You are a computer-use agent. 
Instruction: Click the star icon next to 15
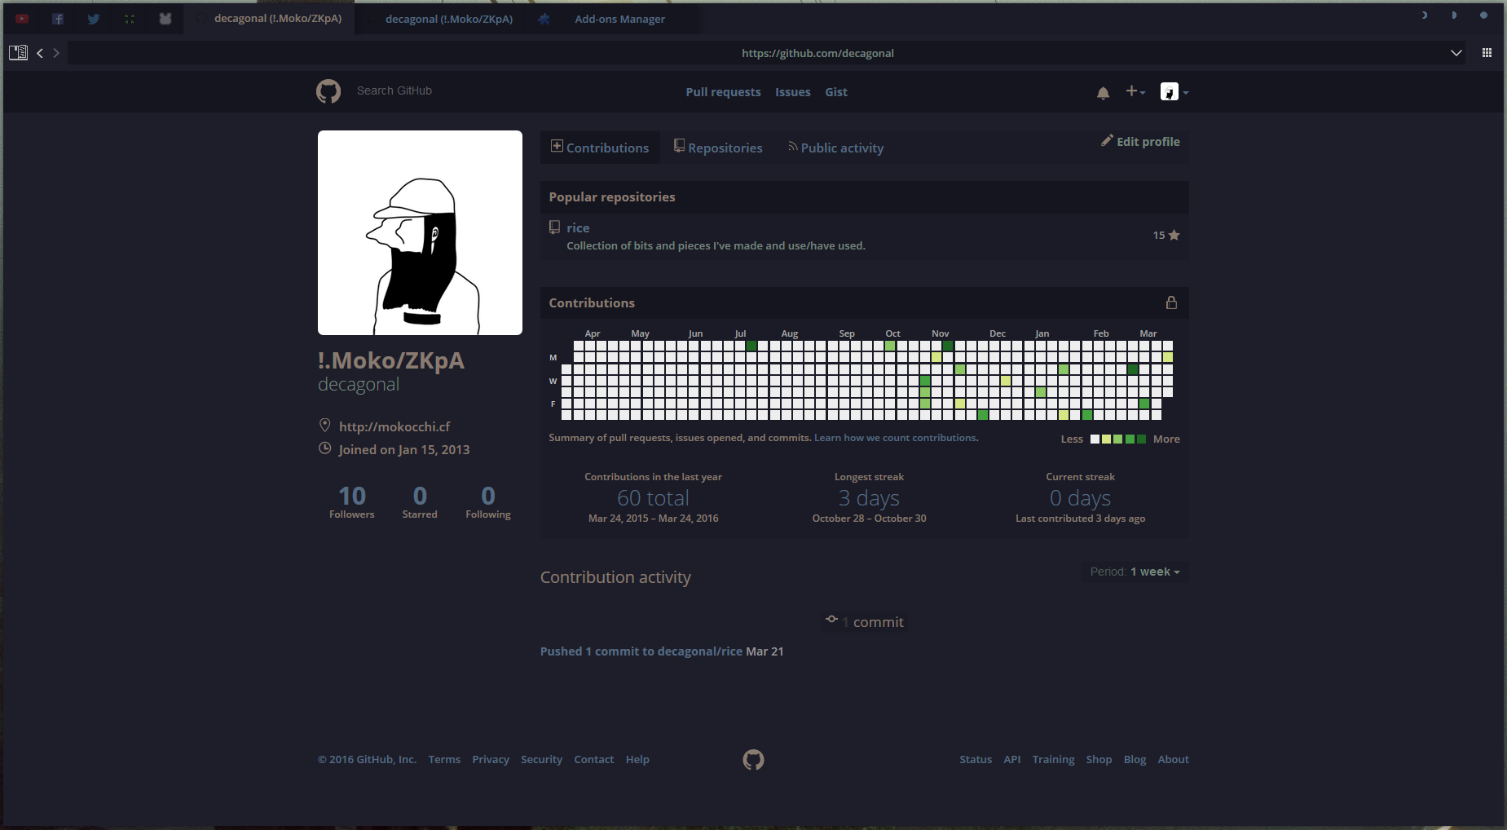point(1174,235)
